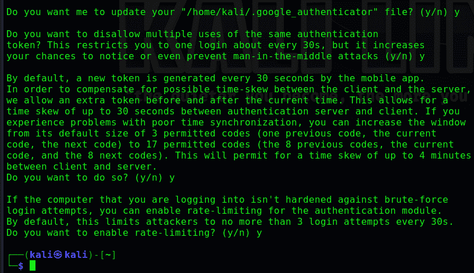
Task: Click the y answer after enable rate-limiting question
Action: (x=259, y=233)
